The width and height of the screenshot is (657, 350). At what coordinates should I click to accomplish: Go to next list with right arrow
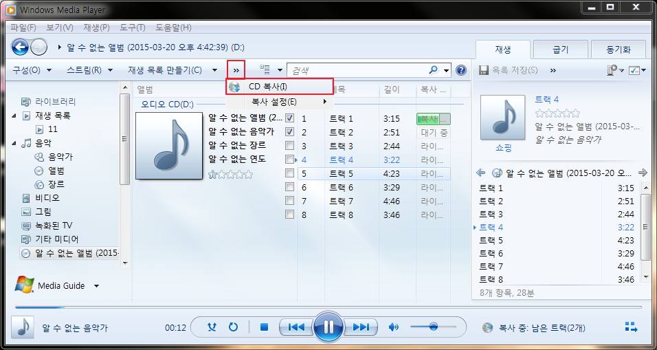[643, 173]
